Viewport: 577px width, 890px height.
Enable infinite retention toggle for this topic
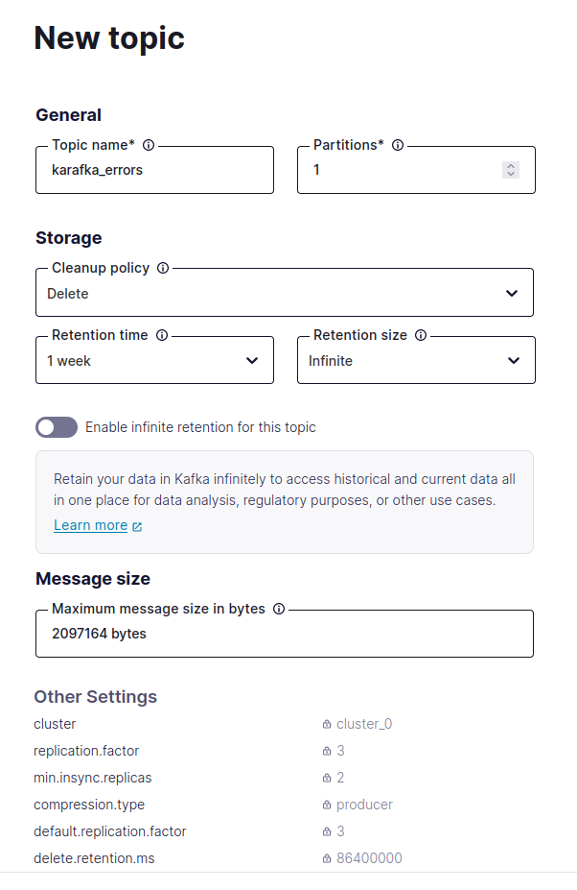pos(57,427)
